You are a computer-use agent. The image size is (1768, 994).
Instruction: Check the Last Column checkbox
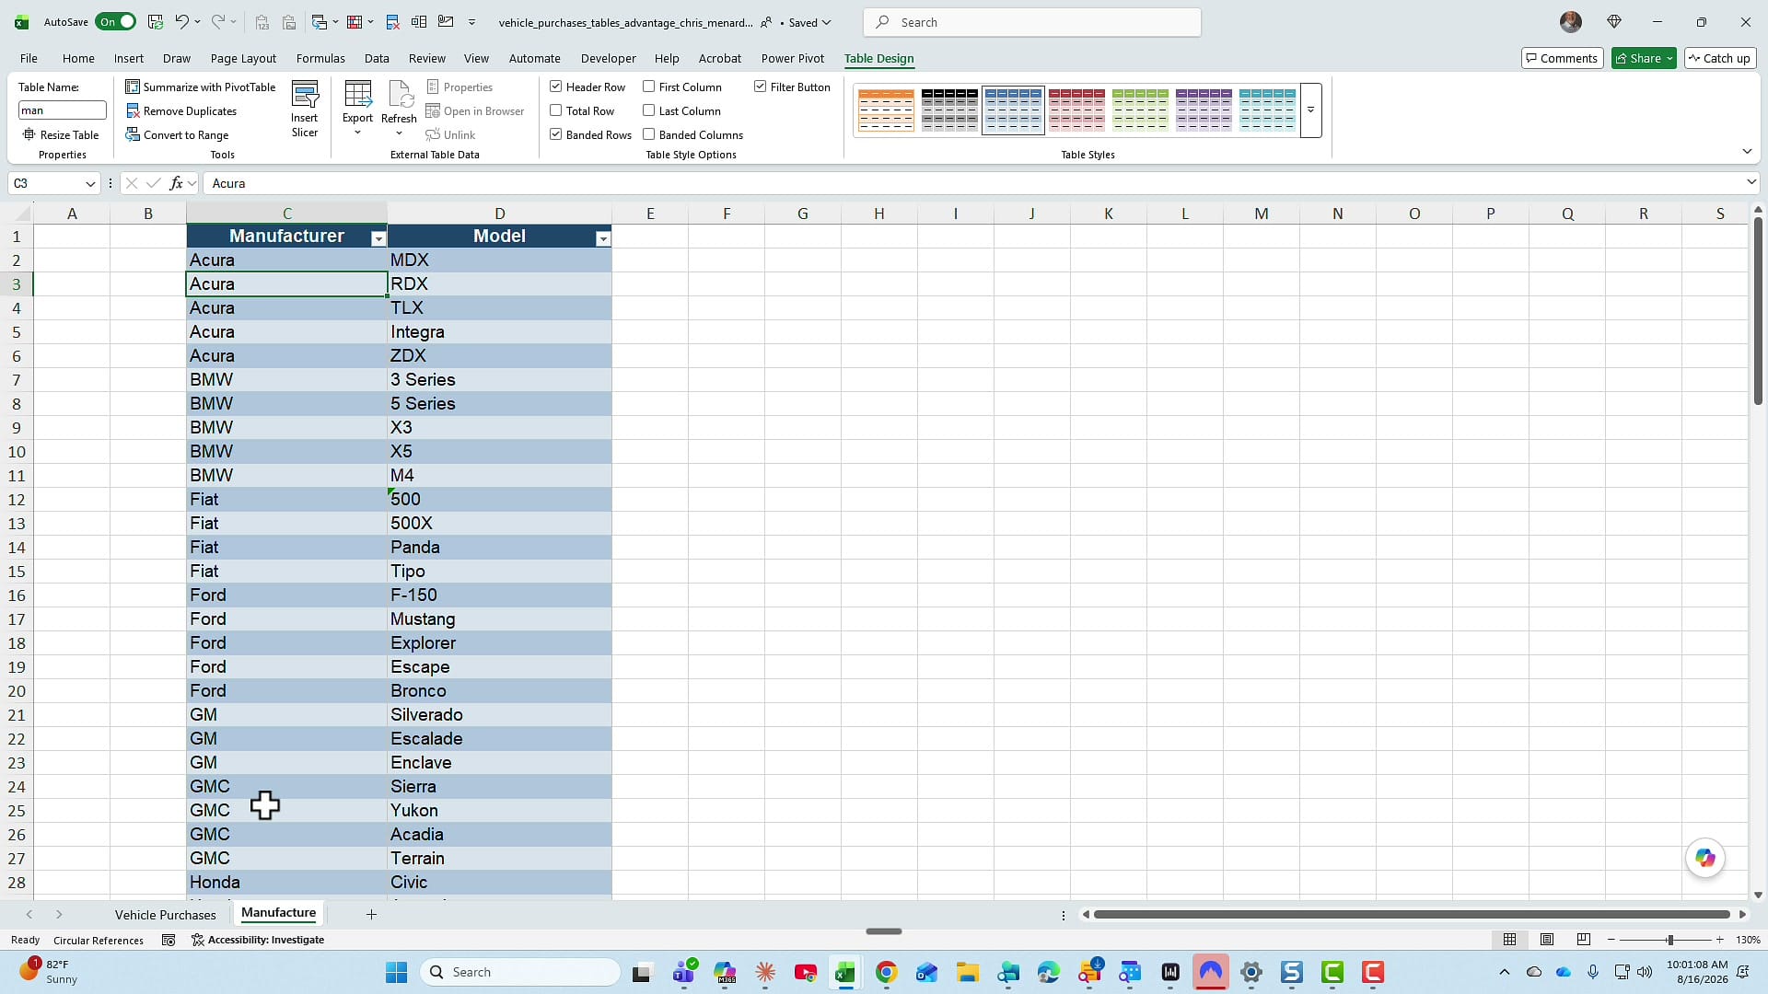click(x=649, y=110)
